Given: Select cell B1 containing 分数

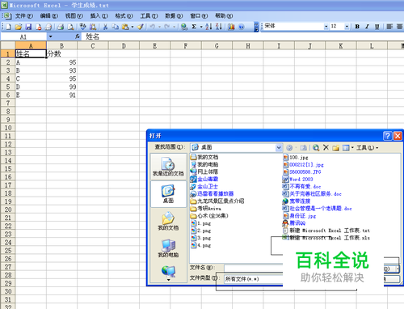Looking at the screenshot, I should click(x=61, y=54).
